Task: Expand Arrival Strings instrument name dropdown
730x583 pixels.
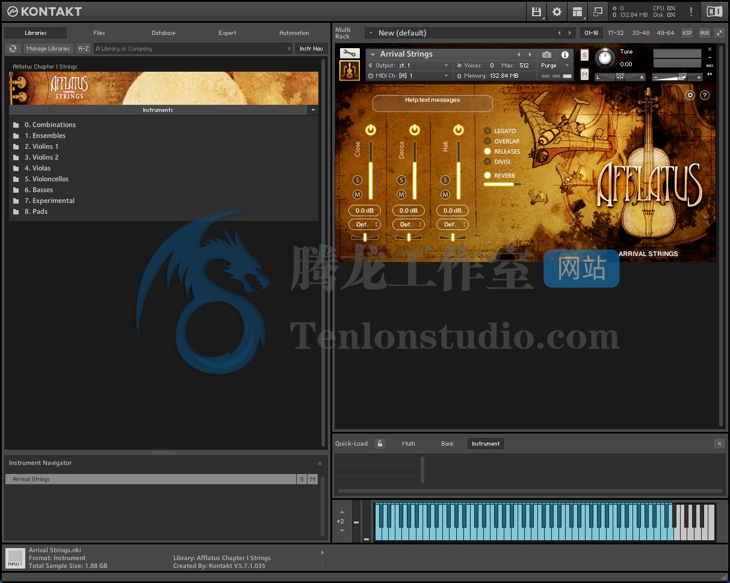Action: tap(373, 54)
